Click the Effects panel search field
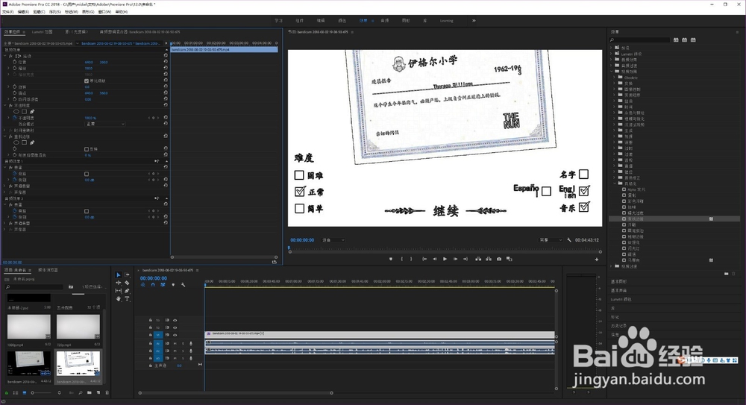 640,40
